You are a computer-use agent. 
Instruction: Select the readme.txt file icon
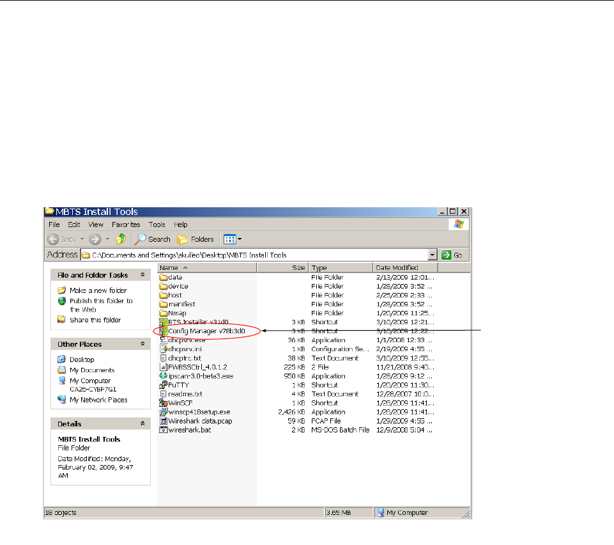pos(164,394)
